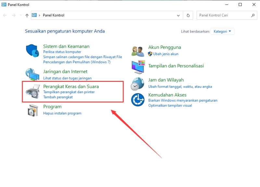Open Akun Pengguna category heading
260x187 pixels.
point(164,47)
